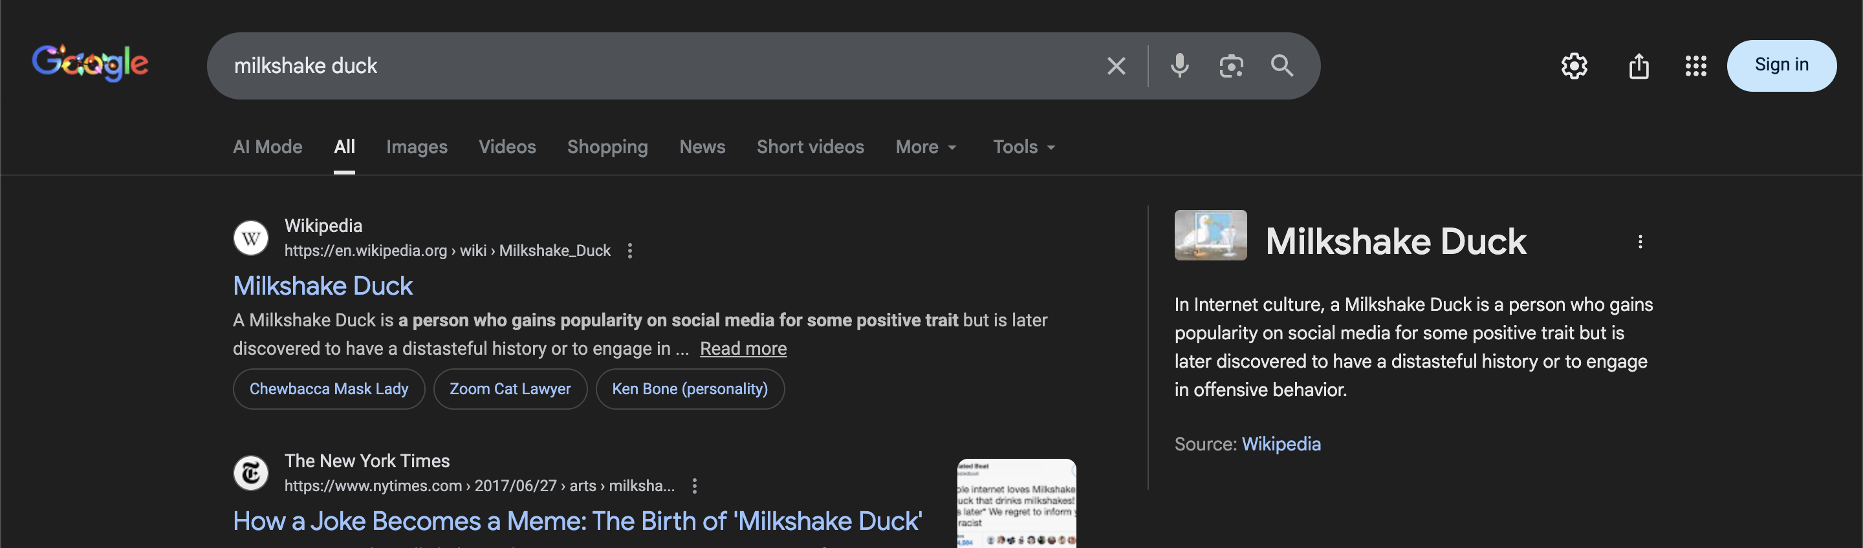This screenshot has height=548, width=1863.
Task: Click Read more in Wikipedia snippet
Action: click(743, 348)
